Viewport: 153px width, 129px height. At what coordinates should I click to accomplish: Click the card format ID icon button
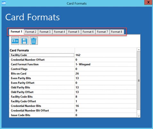pos(15,41)
